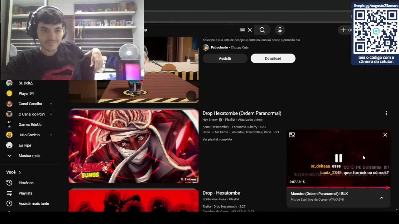The height and width of the screenshot is (224, 399).
Task: Seek along the miniplayer progress bar
Action: tap(338, 188)
